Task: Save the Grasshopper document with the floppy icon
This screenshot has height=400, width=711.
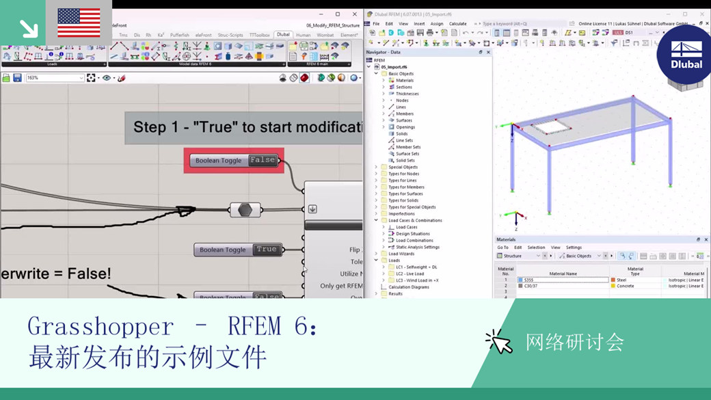Action: [17, 78]
